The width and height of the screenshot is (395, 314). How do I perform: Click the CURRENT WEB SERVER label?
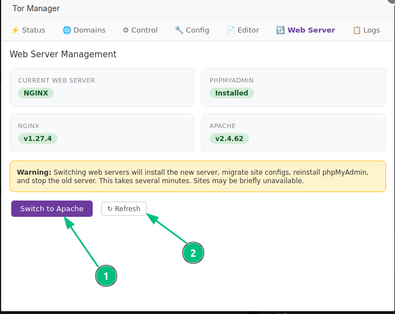click(56, 80)
